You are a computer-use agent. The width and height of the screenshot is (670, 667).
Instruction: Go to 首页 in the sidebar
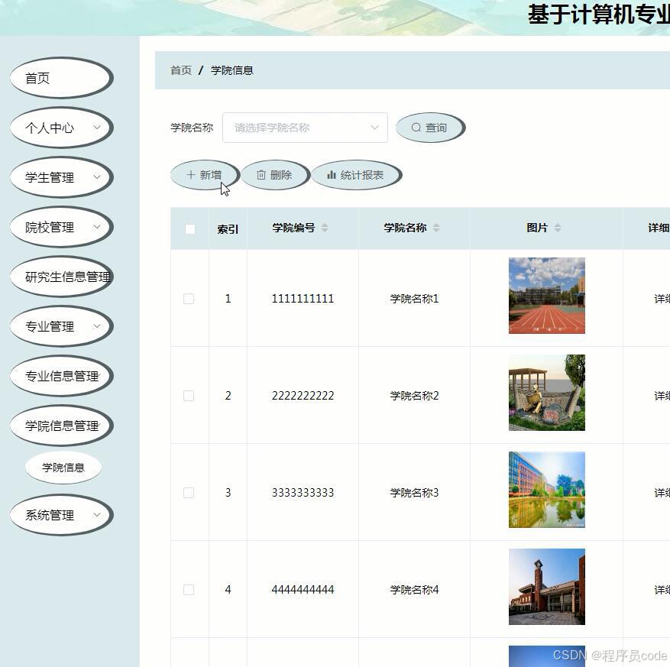click(x=62, y=78)
